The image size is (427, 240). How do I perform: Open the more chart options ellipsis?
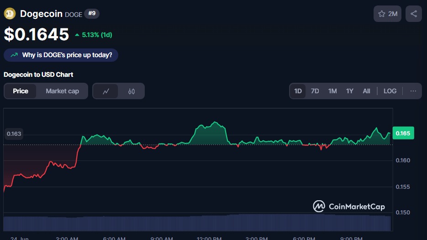(x=413, y=91)
